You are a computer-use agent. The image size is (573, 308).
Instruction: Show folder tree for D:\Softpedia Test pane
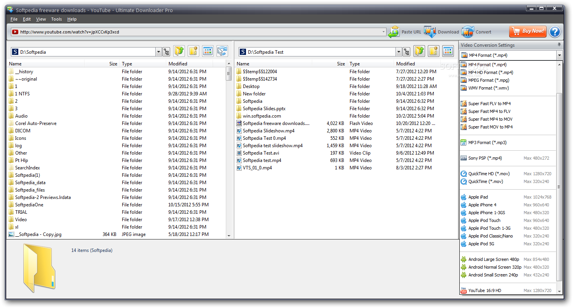pyautogui.click(x=407, y=52)
